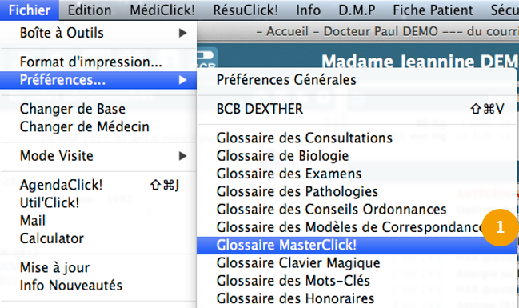
Task: Open the Fiche Patient menu
Action: click(433, 10)
